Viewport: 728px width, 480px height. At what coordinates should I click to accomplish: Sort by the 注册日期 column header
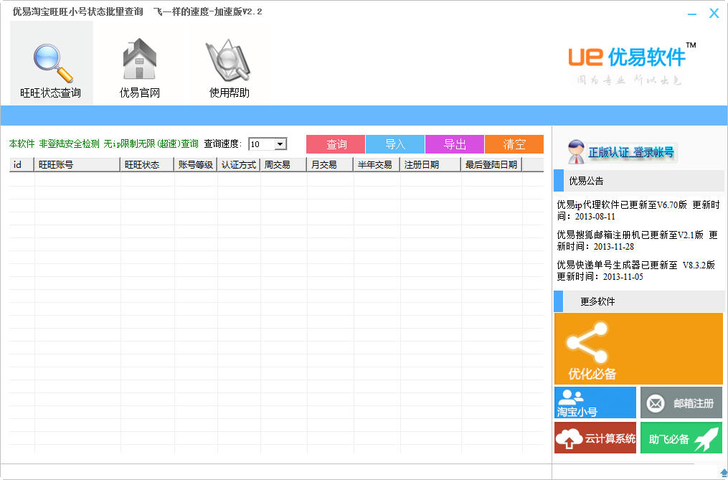click(x=430, y=164)
